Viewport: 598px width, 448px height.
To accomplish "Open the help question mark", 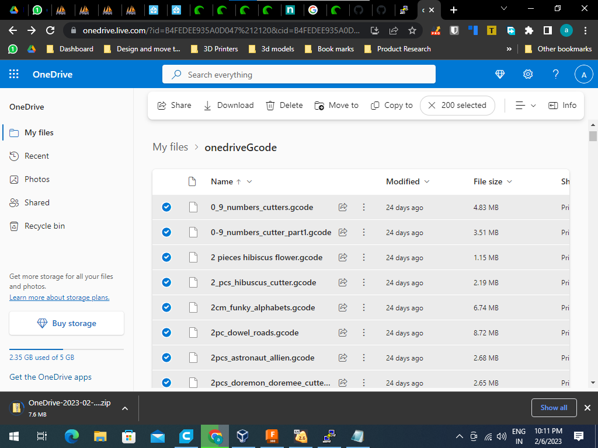I will pyautogui.click(x=556, y=74).
